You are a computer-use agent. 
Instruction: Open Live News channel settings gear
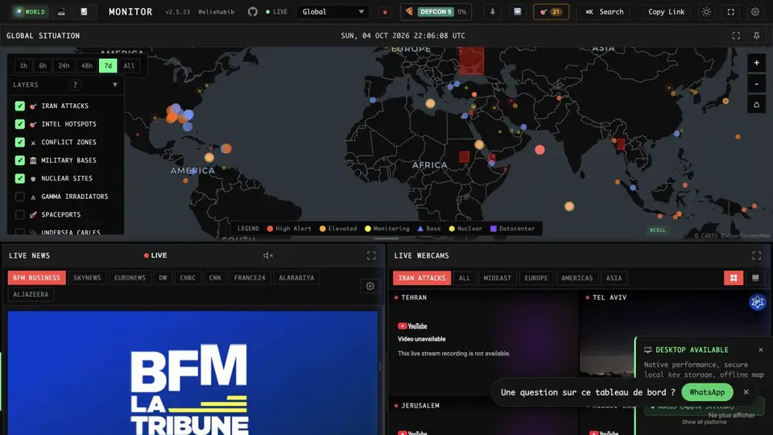370,286
